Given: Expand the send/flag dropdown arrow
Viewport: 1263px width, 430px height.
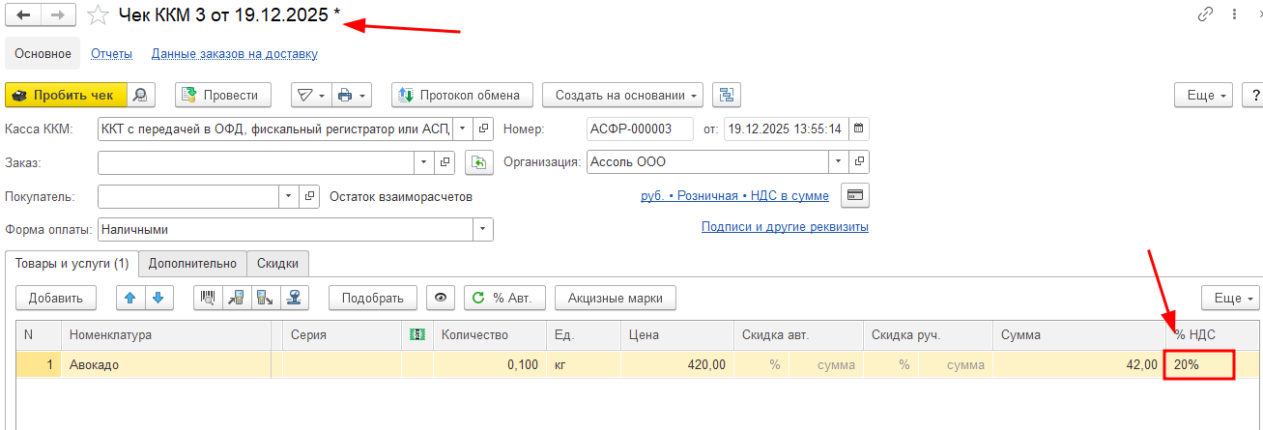Looking at the screenshot, I should 310,95.
